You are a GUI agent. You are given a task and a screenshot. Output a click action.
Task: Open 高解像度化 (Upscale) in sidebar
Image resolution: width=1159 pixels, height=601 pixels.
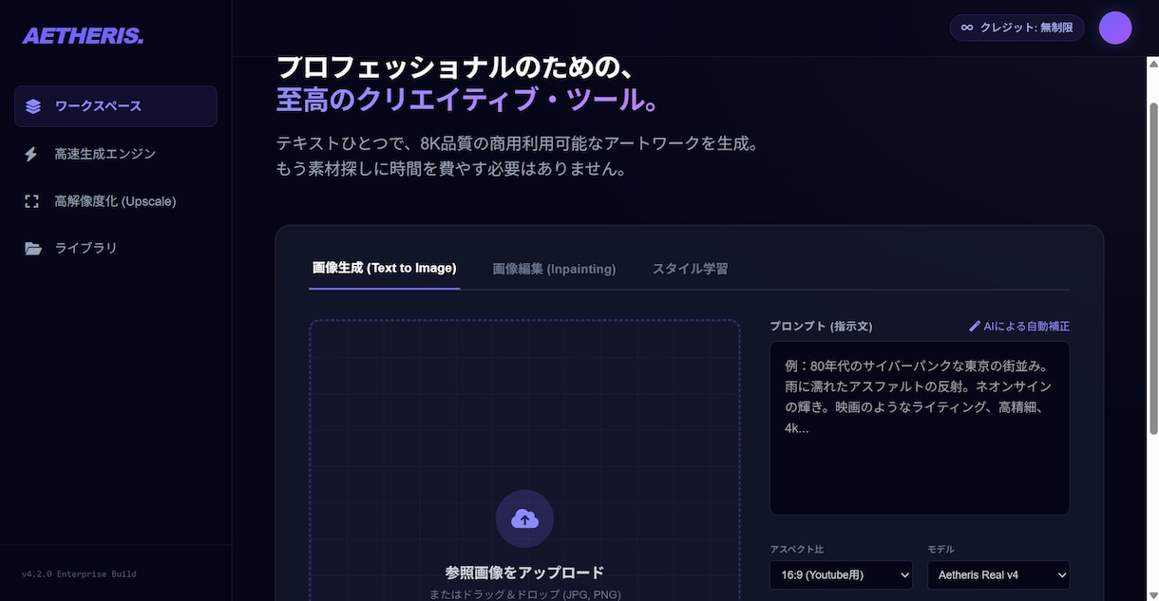point(115,201)
